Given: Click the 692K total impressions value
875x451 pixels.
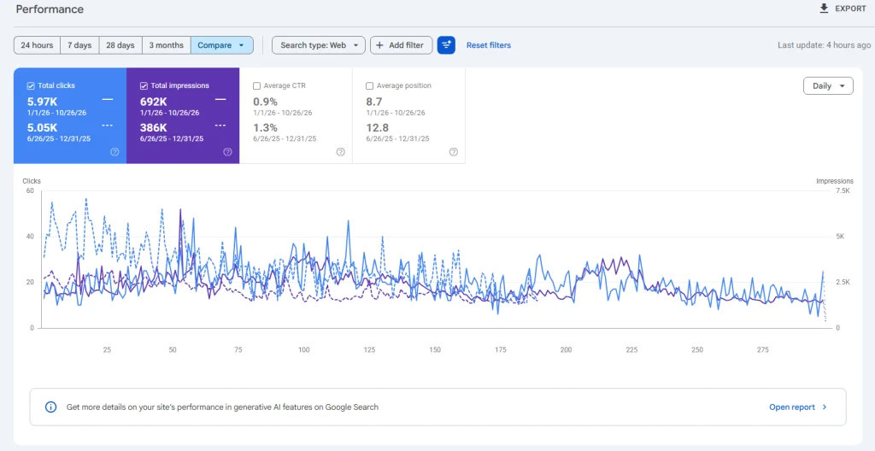Looking at the screenshot, I should [x=154, y=102].
